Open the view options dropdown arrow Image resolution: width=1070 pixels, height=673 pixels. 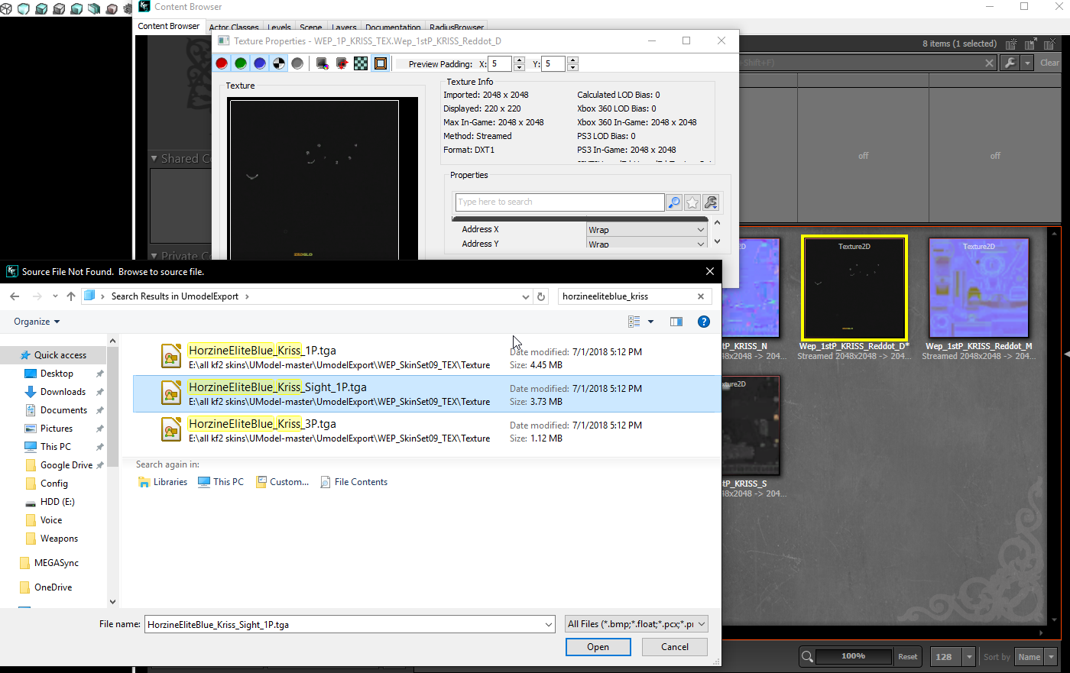coord(651,322)
